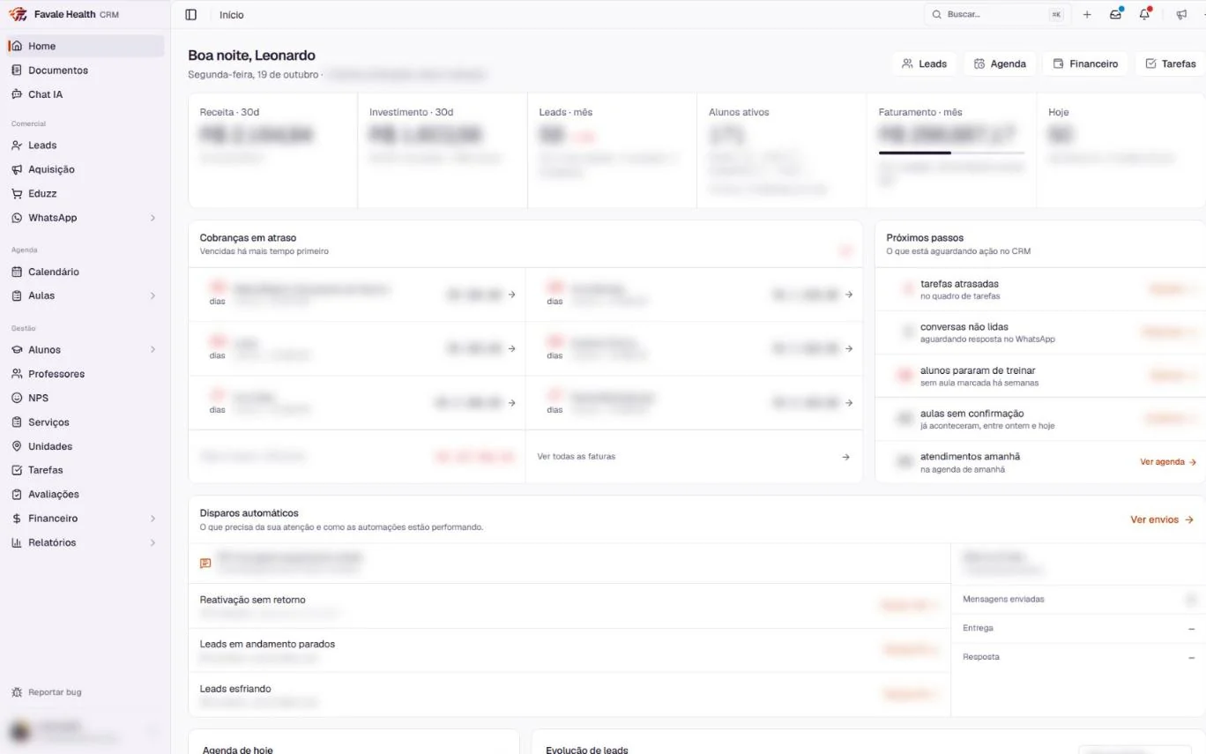Click the Documentos sidebar icon
This screenshot has height=754, width=1206.
(x=17, y=70)
